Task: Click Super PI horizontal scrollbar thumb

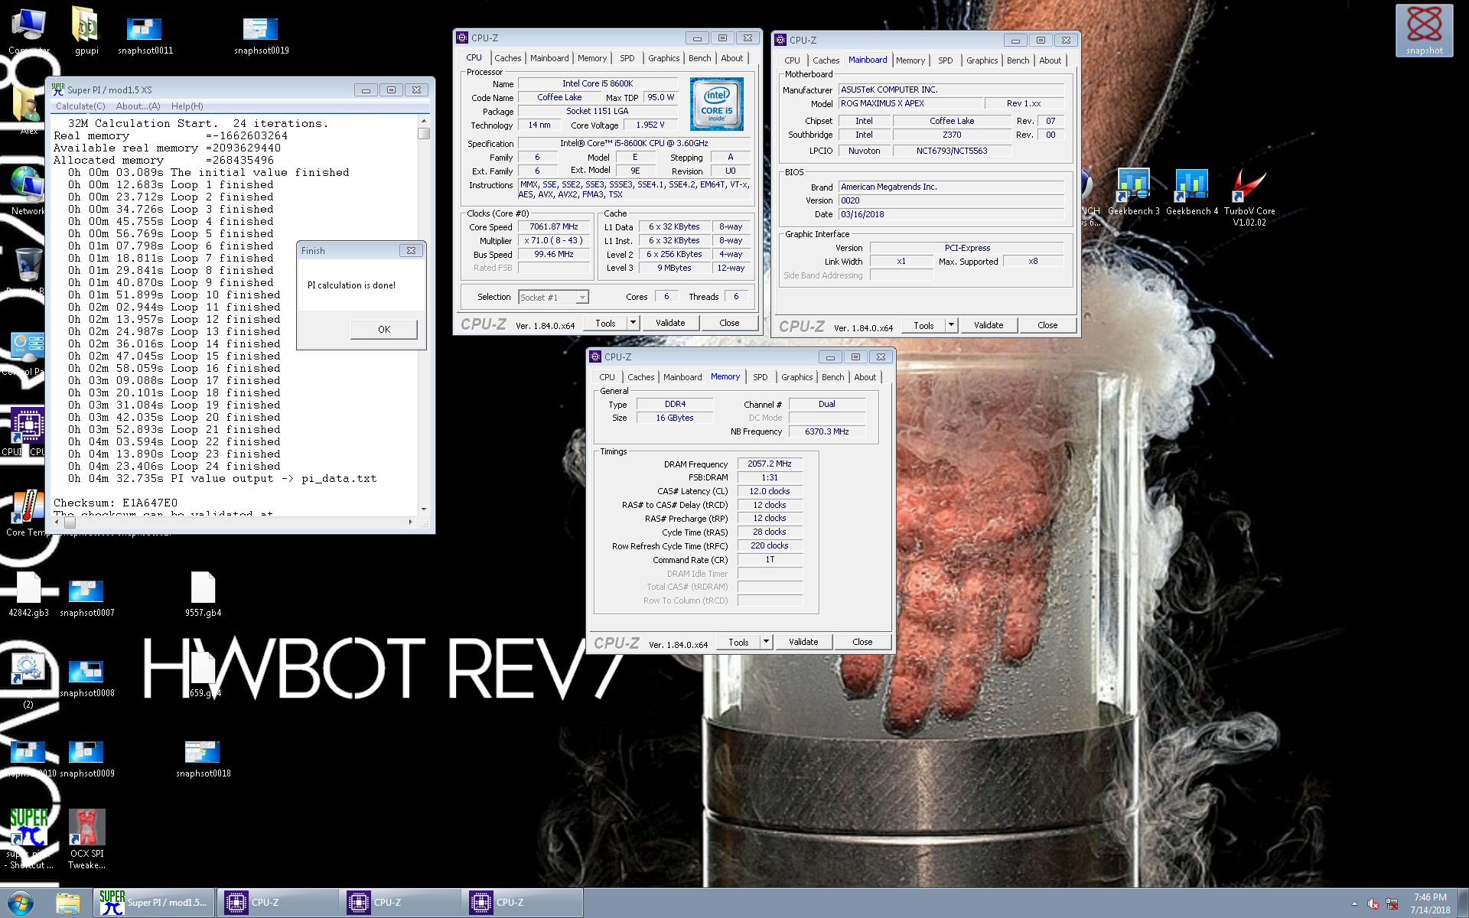Action: point(70,522)
